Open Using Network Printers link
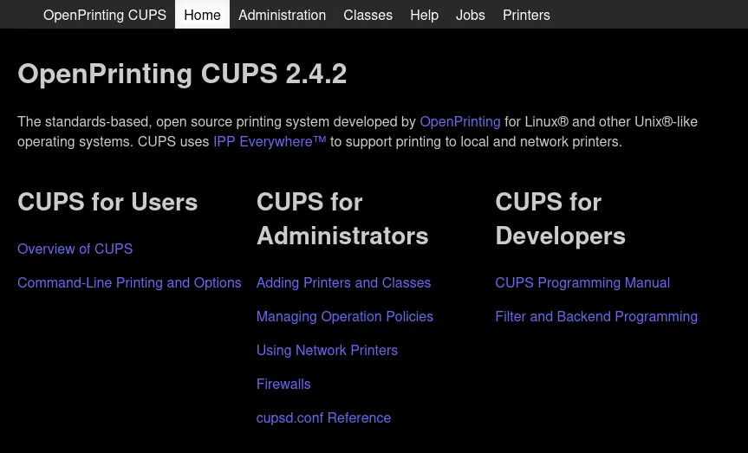748x453 pixels. pyautogui.click(x=327, y=351)
